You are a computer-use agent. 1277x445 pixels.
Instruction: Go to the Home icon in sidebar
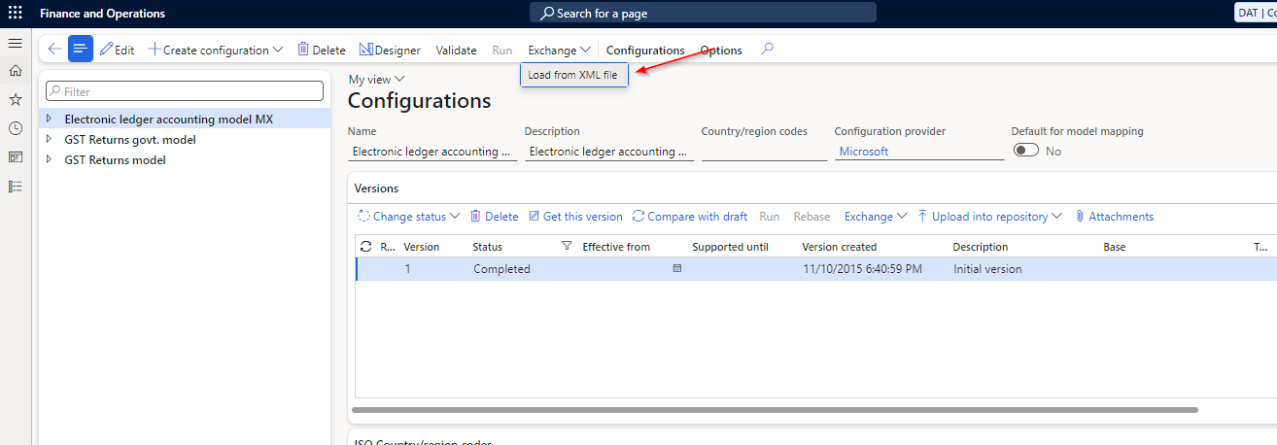(x=15, y=71)
